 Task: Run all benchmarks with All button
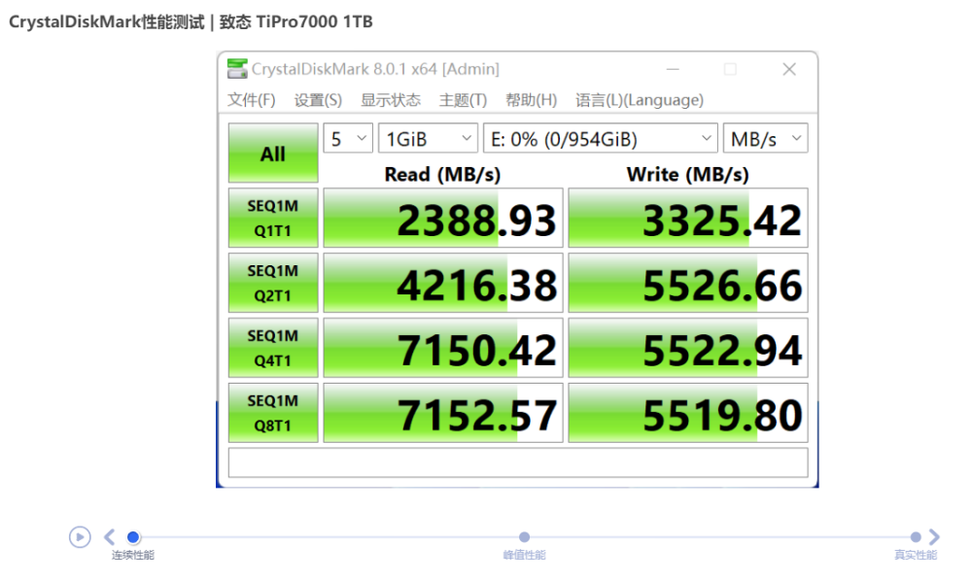(x=273, y=154)
